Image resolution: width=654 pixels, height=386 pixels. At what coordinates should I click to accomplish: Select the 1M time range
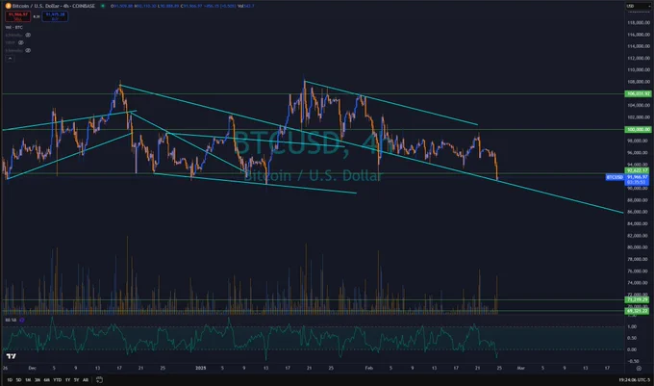point(28,379)
